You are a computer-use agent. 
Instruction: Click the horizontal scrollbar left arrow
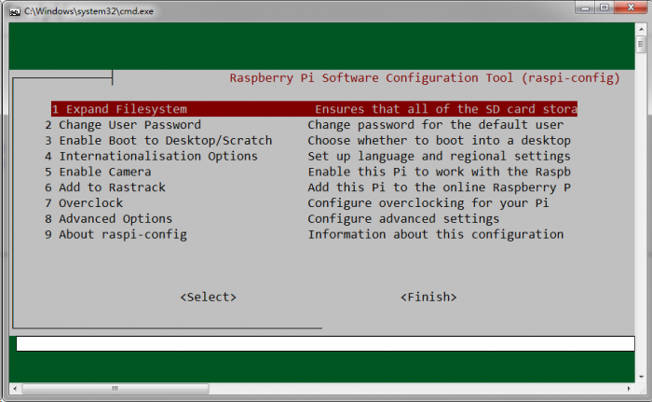(x=15, y=389)
